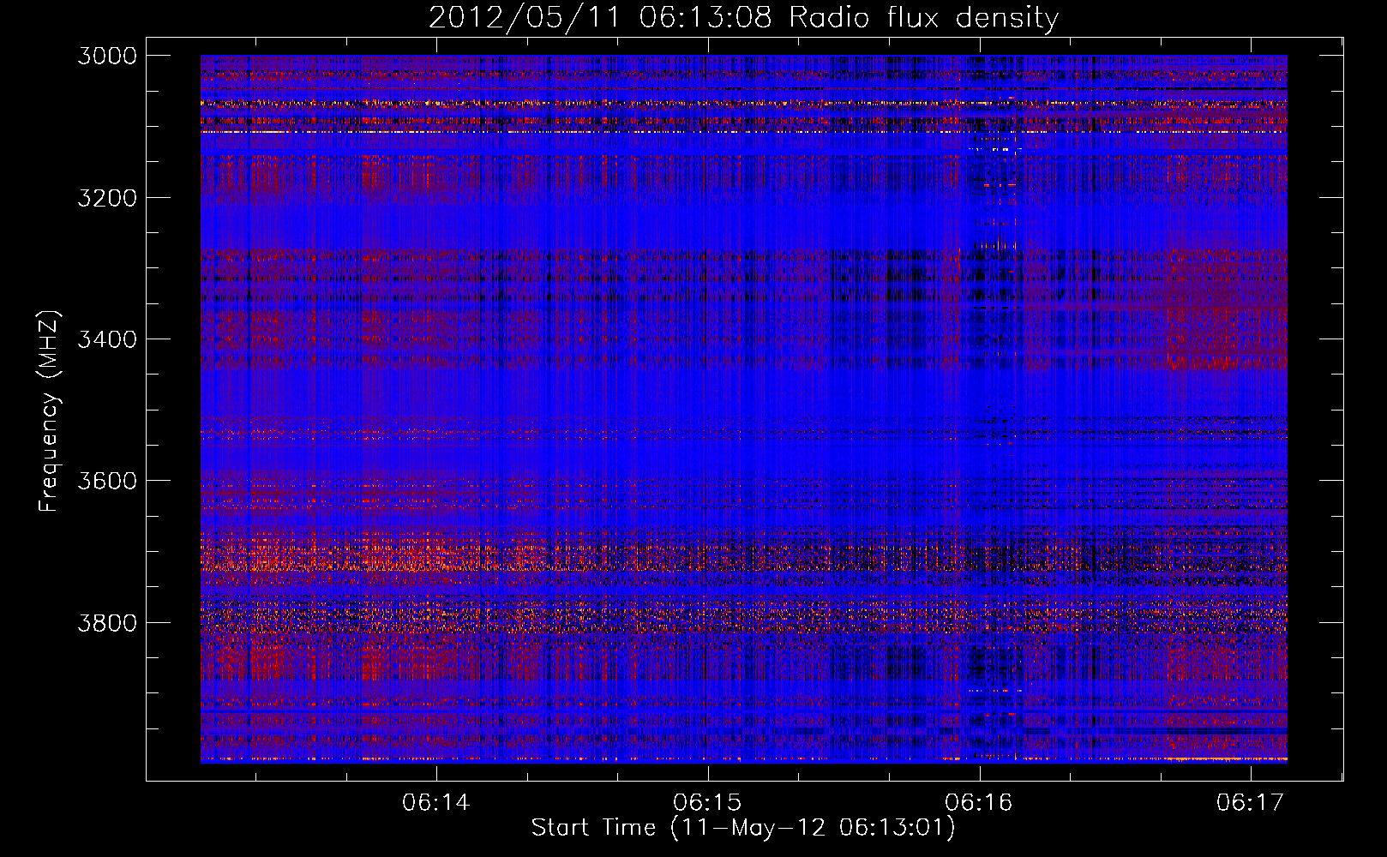Click the 06:16 time axis label
1387x857 pixels.
coord(979,802)
